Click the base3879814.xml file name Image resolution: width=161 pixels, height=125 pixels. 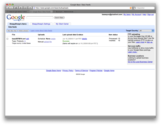click(x=19, y=39)
